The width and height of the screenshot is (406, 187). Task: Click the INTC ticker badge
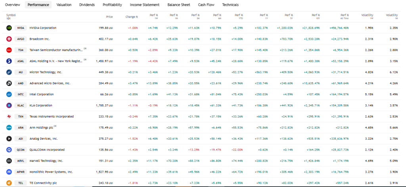pos(21,94)
